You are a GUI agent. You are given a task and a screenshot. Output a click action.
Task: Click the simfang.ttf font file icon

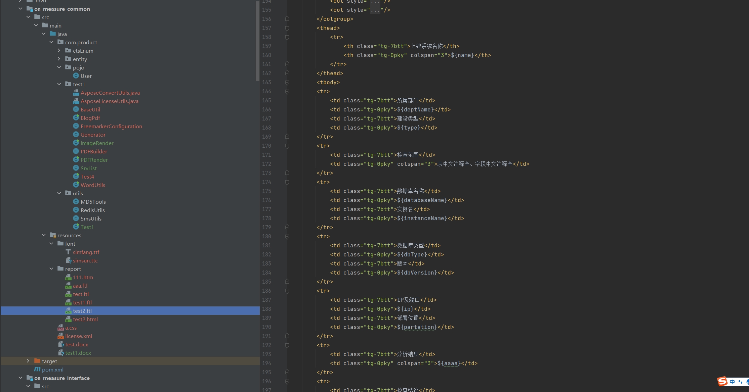pos(68,252)
